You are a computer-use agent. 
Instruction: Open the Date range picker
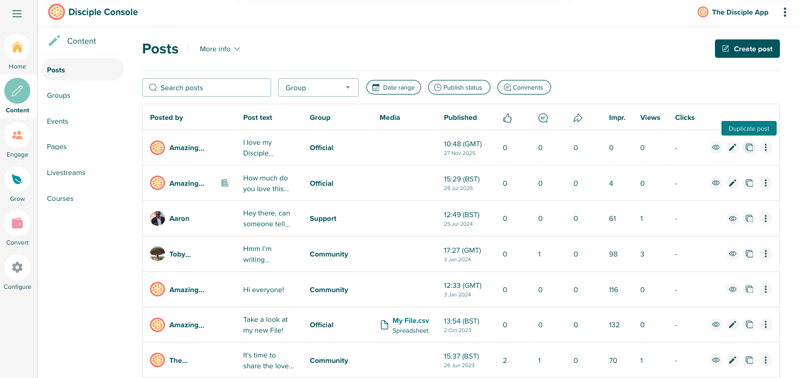[x=393, y=87]
